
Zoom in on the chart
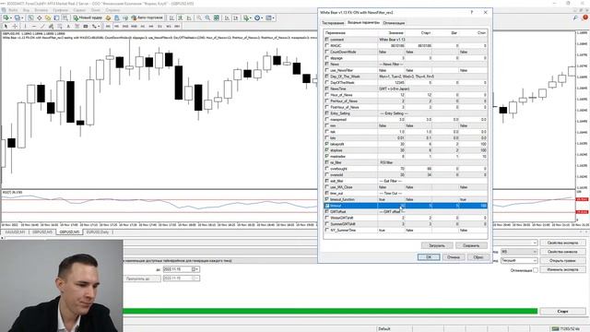pyautogui.click(x=199, y=18)
